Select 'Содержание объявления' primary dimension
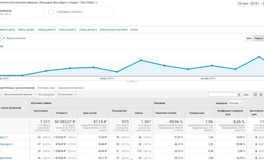 70,88
